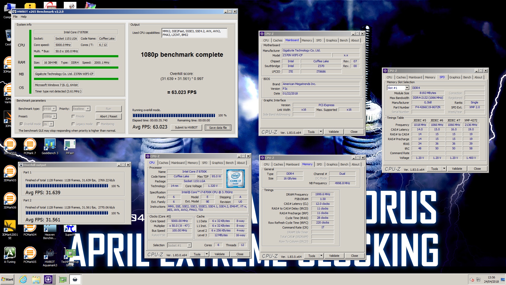Open the Recycle Bin icon
Screen dimensions: 506x285
click(8, 37)
